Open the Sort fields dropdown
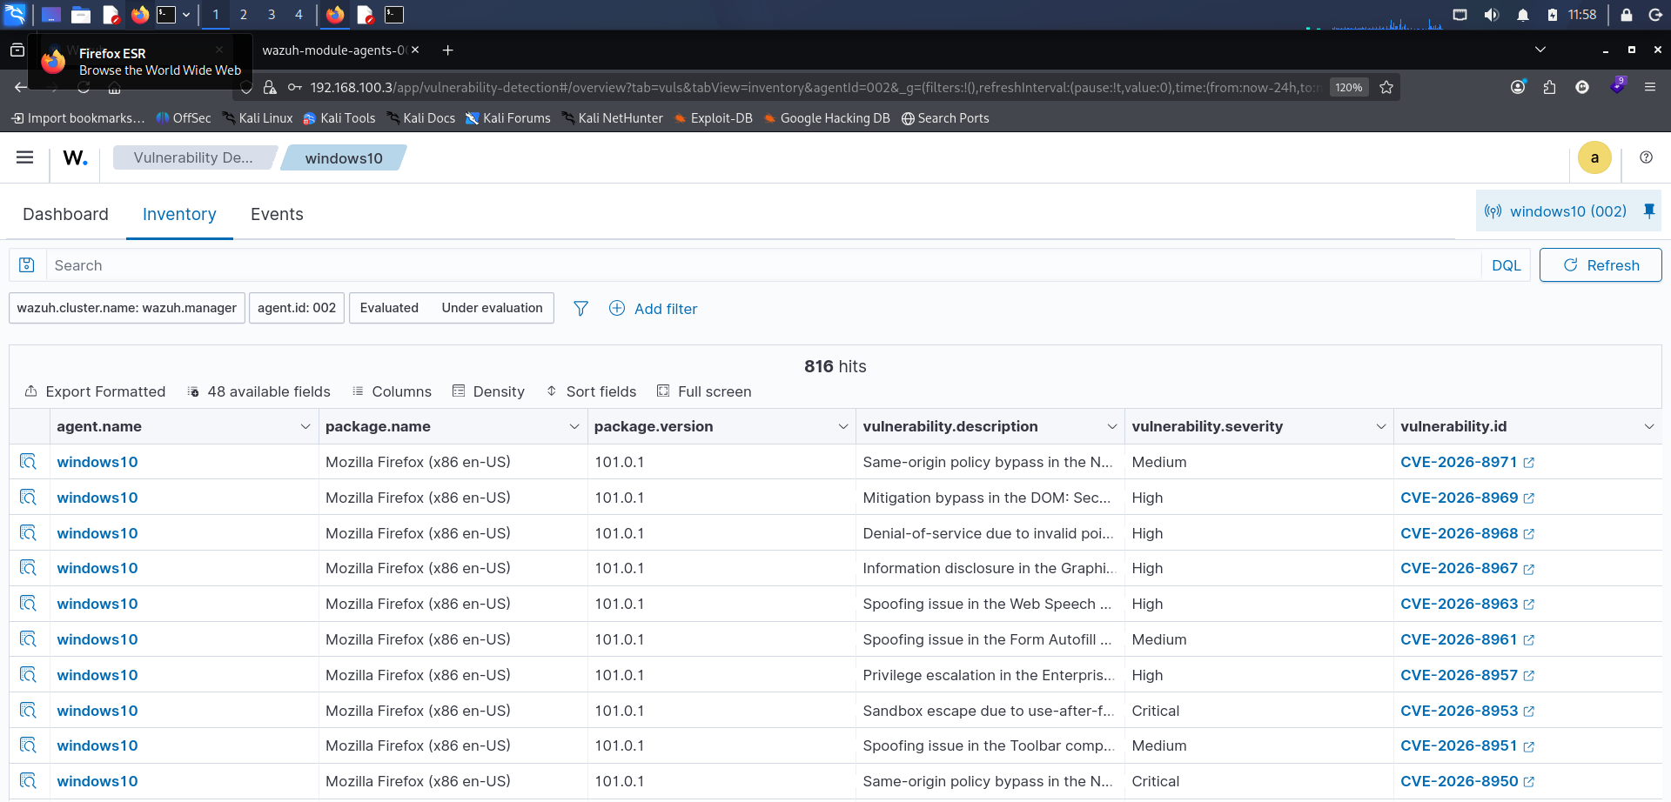1671x802 pixels. point(591,391)
